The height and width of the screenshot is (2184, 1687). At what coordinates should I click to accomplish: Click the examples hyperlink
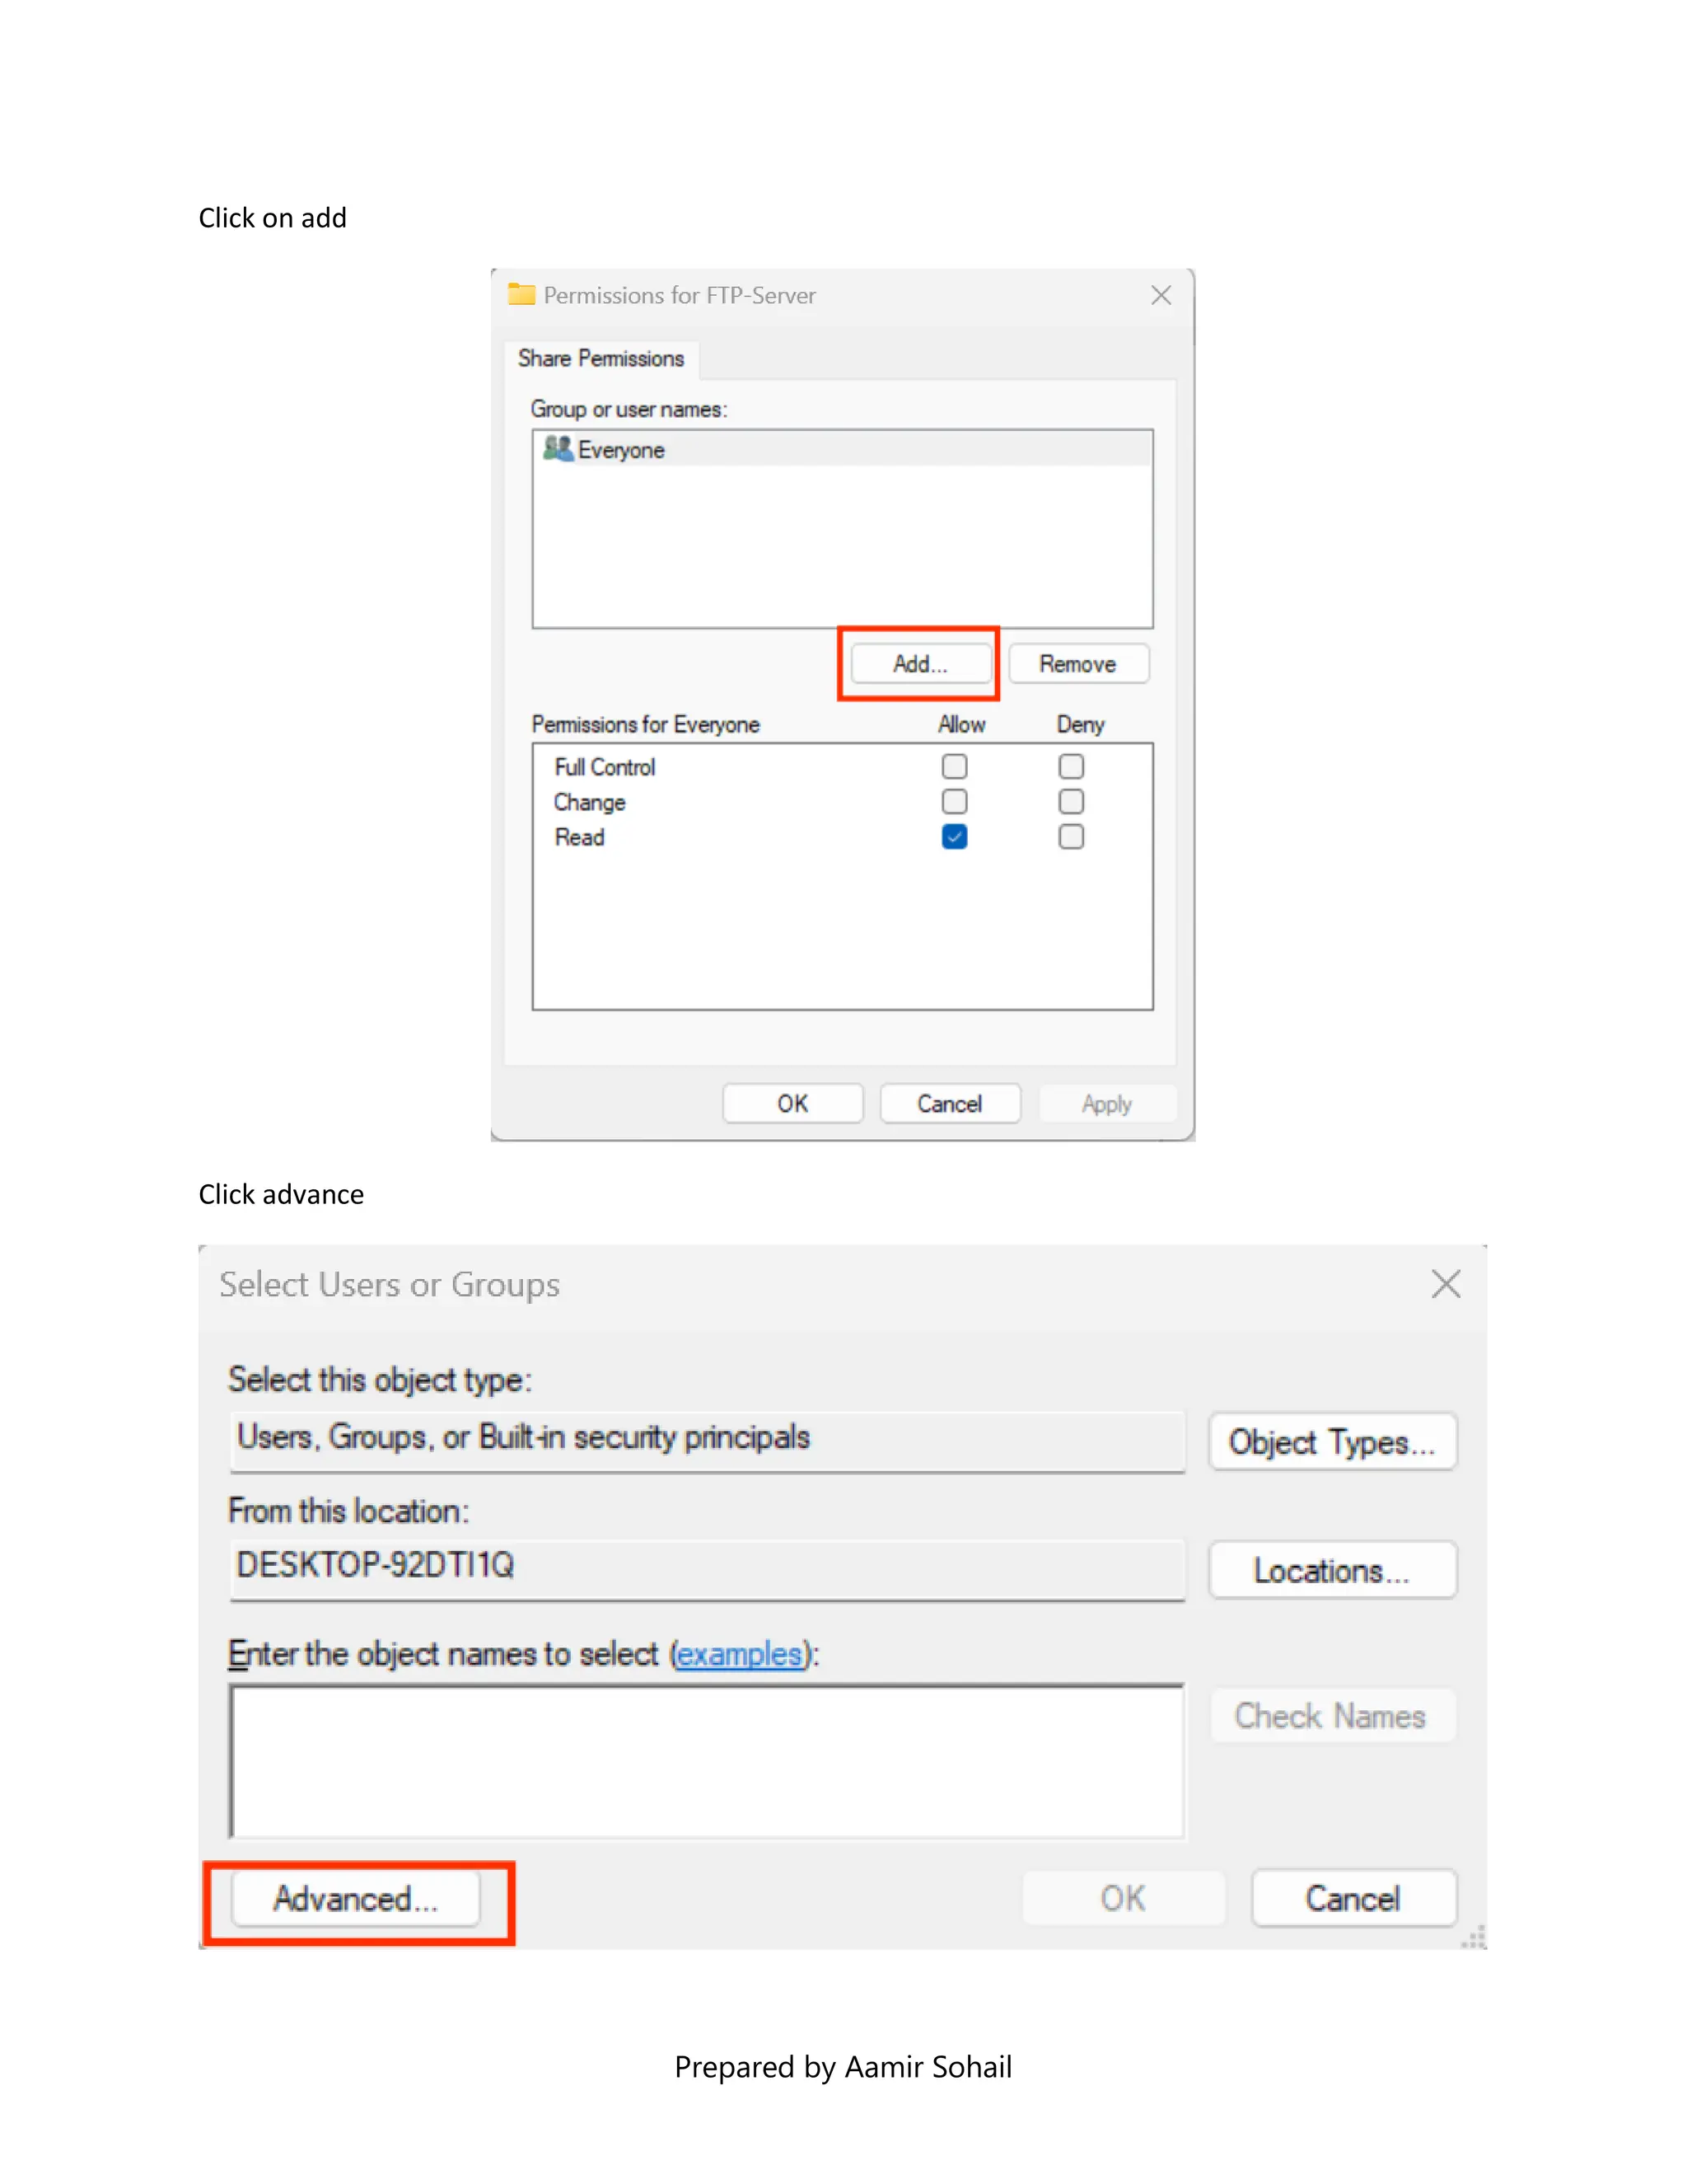coord(739,1655)
